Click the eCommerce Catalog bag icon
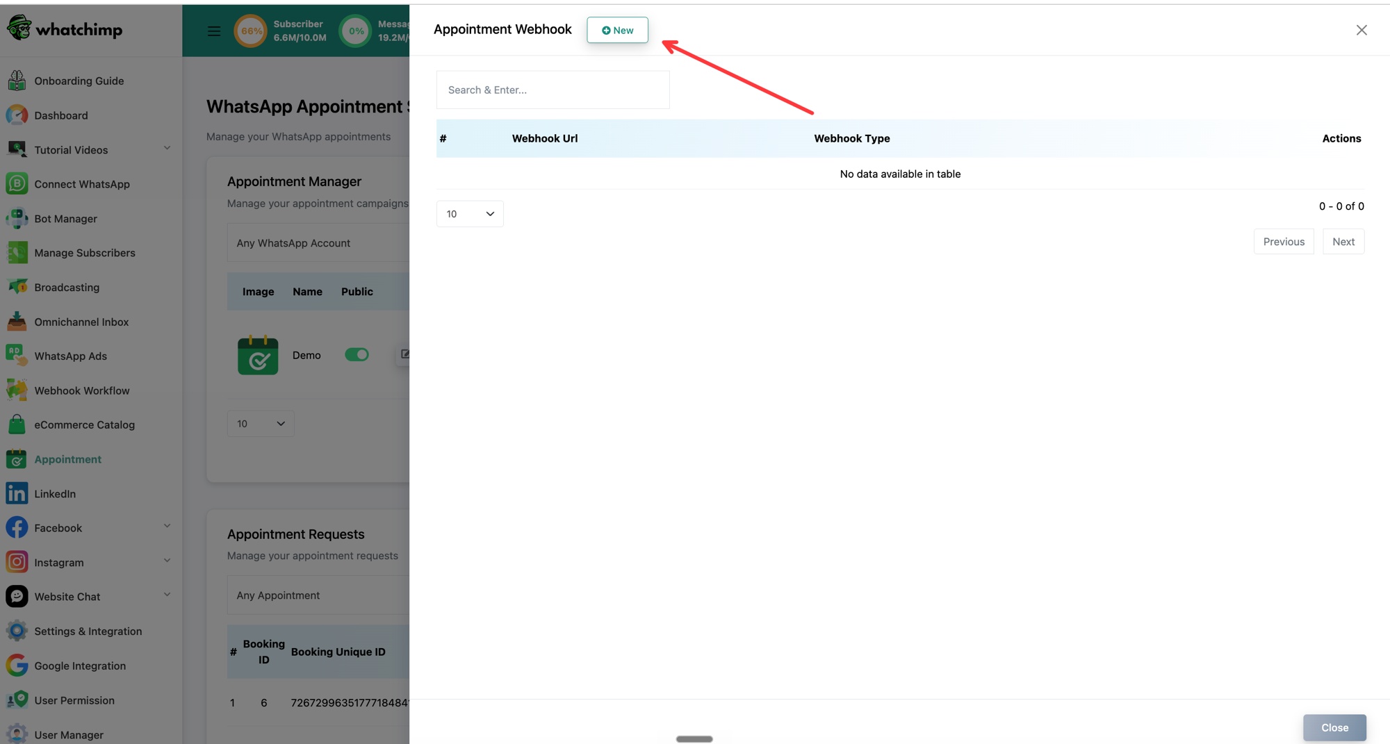Viewport: 1390px width, 744px height. pos(17,424)
